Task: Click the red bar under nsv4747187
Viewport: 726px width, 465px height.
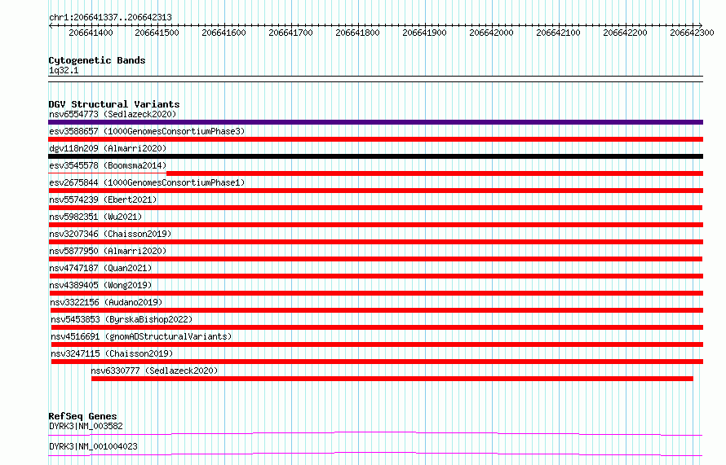Action: pos(376,276)
